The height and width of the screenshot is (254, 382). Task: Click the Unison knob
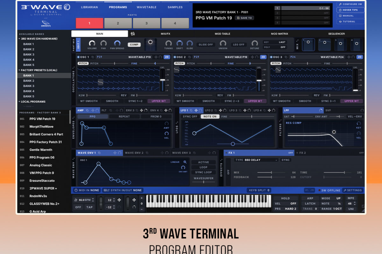tap(223, 43)
